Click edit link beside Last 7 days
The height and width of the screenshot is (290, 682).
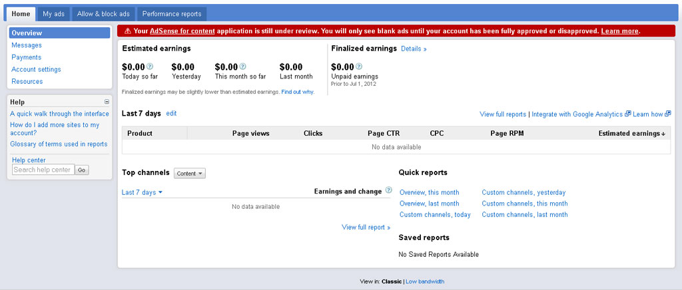coord(171,113)
